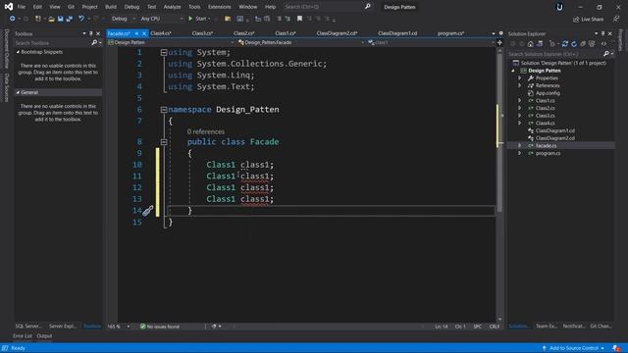This screenshot has height=353, width=628.
Task: Open the Error List tab at bottom
Action: pyautogui.click(x=23, y=336)
